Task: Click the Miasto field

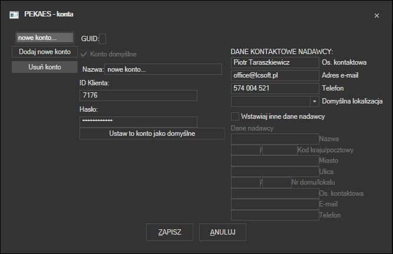Action: [x=275, y=161]
